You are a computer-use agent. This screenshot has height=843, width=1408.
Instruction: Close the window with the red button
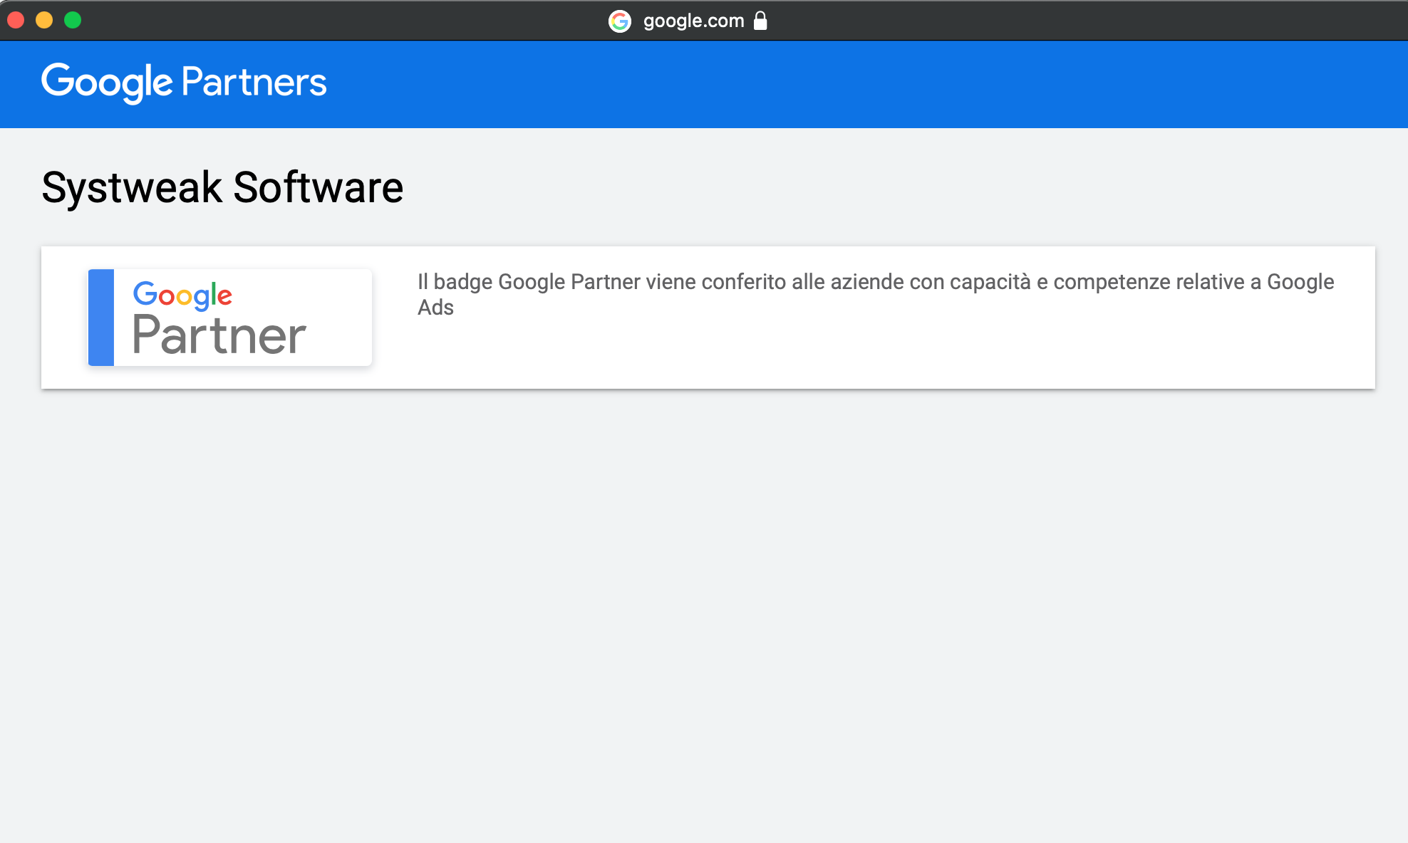pyautogui.click(x=16, y=20)
